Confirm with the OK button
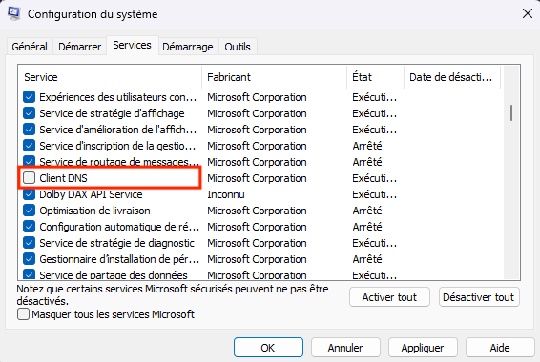 point(268,348)
